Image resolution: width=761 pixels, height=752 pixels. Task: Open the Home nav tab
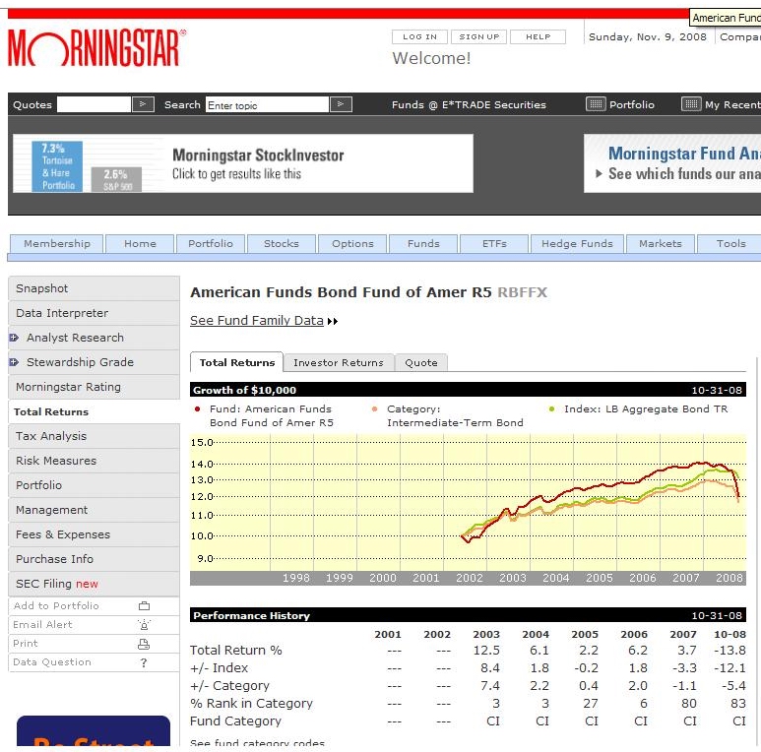(x=140, y=243)
